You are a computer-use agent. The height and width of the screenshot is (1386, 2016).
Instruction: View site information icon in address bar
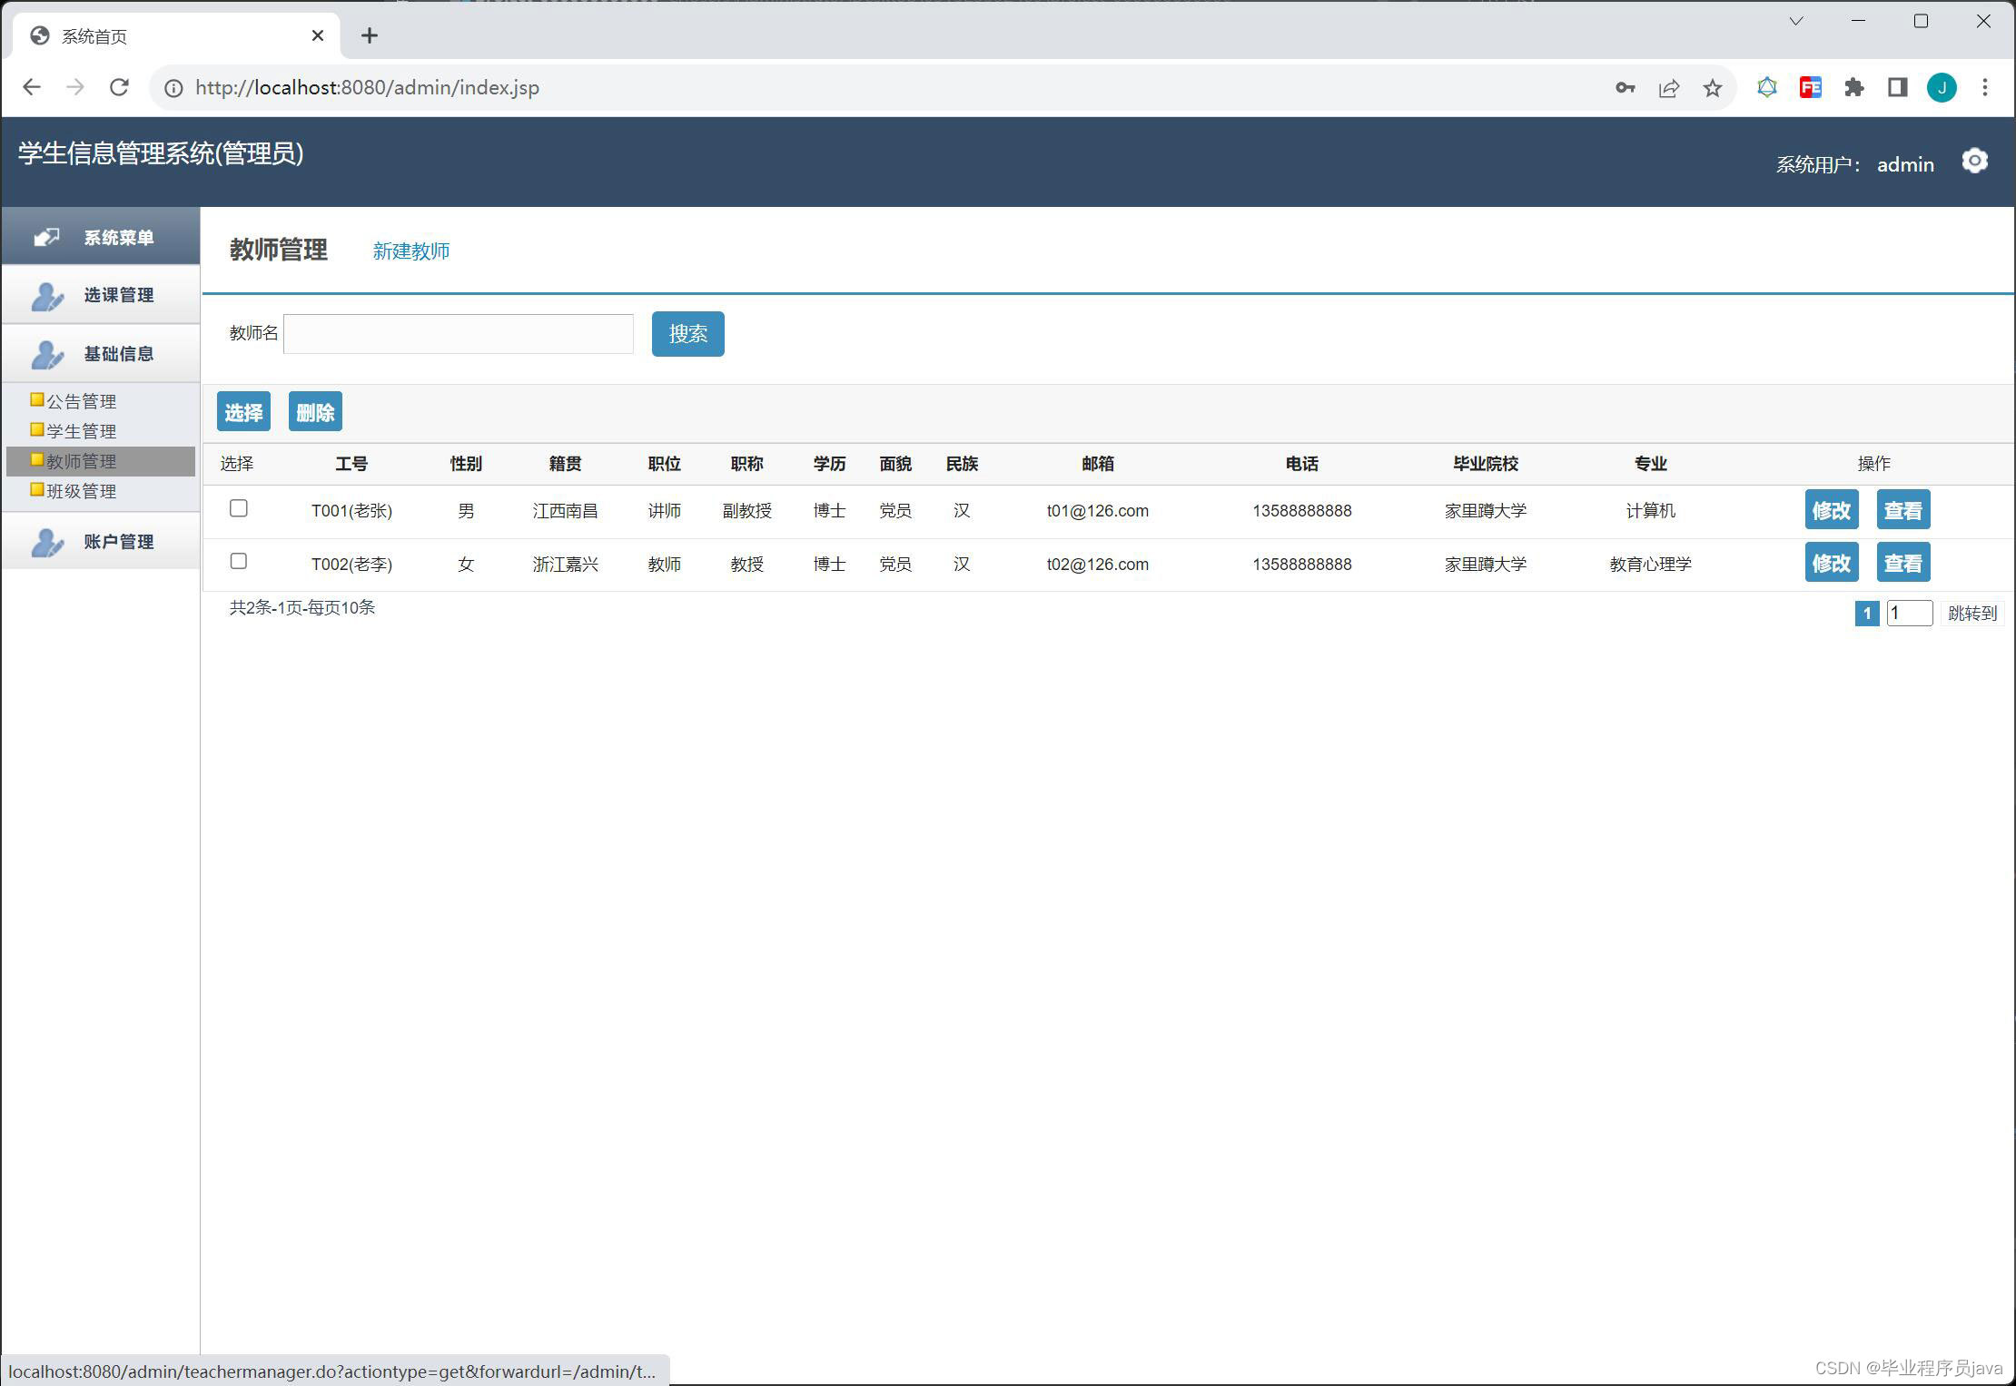(x=173, y=88)
